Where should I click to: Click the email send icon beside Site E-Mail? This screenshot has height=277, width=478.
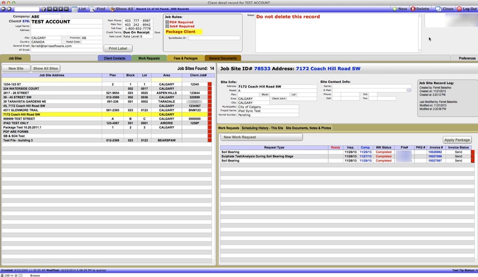click(409, 90)
